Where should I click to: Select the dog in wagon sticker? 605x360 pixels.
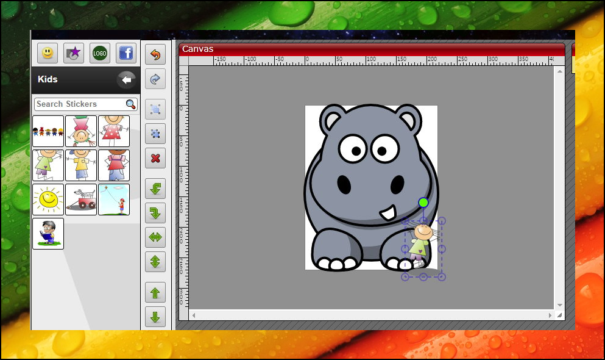click(x=81, y=200)
